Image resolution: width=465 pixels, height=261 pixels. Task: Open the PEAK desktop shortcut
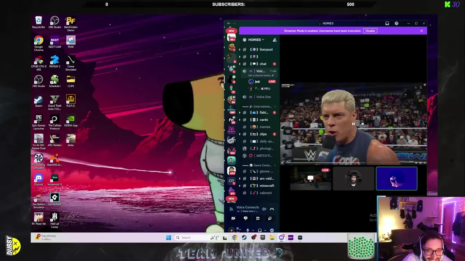[71, 42]
